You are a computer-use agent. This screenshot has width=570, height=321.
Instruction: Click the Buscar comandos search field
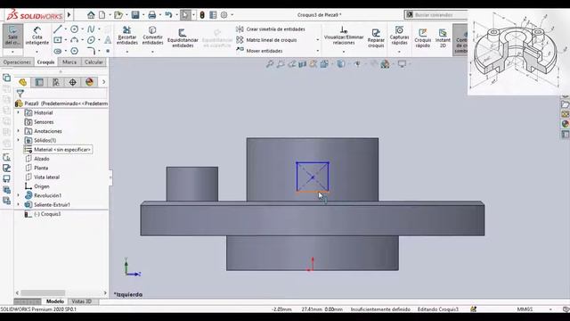[x=436, y=15]
